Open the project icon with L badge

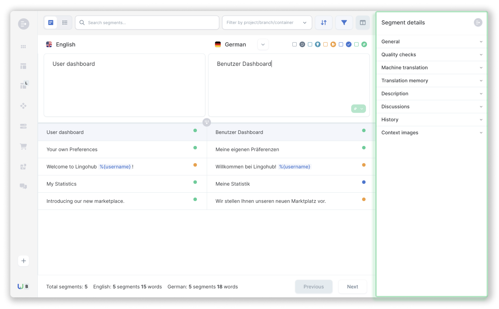click(24, 85)
